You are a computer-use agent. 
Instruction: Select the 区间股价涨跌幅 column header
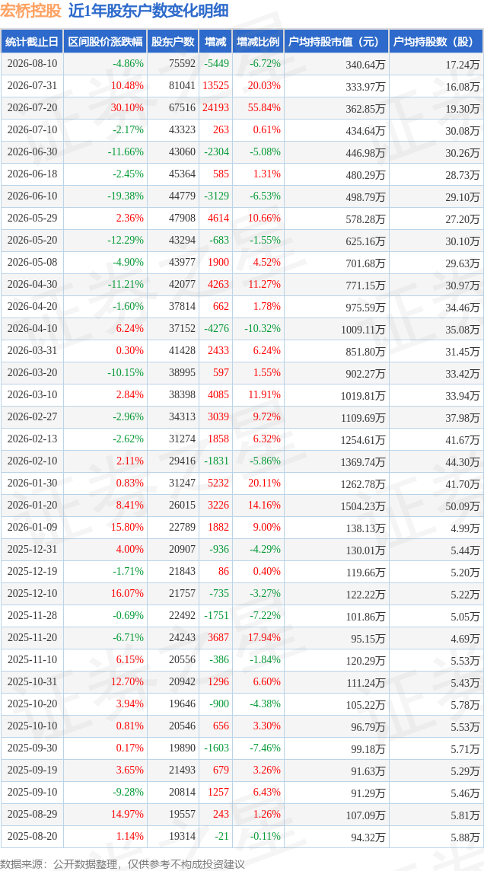[106, 42]
